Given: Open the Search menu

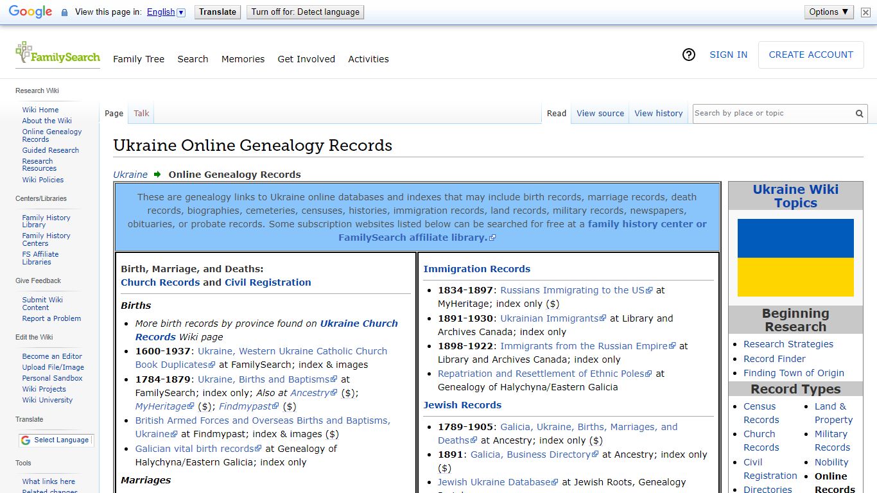Looking at the screenshot, I should [x=193, y=59].
